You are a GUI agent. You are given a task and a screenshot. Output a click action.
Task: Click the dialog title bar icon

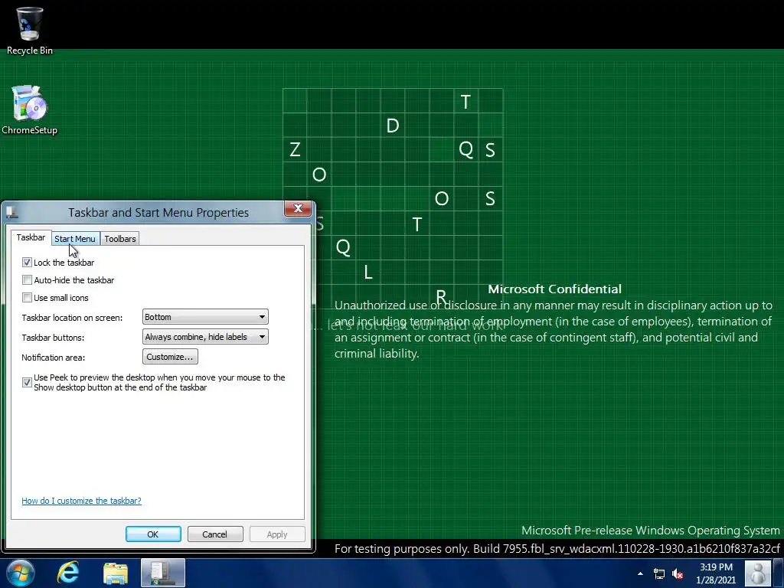pos(12,213)
